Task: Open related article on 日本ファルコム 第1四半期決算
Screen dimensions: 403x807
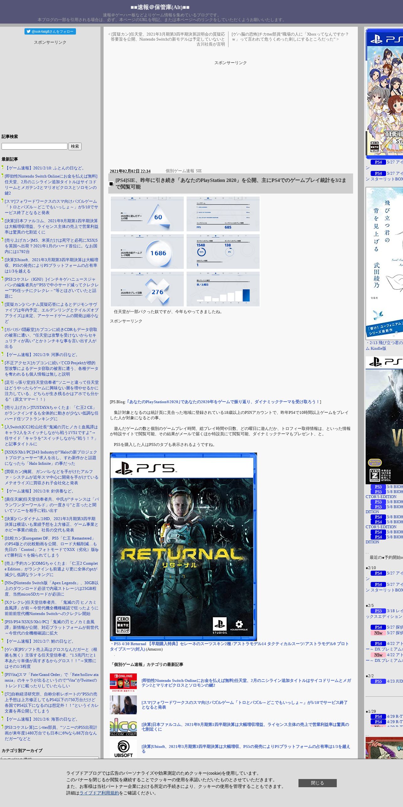Action: [x=245, y=727]
